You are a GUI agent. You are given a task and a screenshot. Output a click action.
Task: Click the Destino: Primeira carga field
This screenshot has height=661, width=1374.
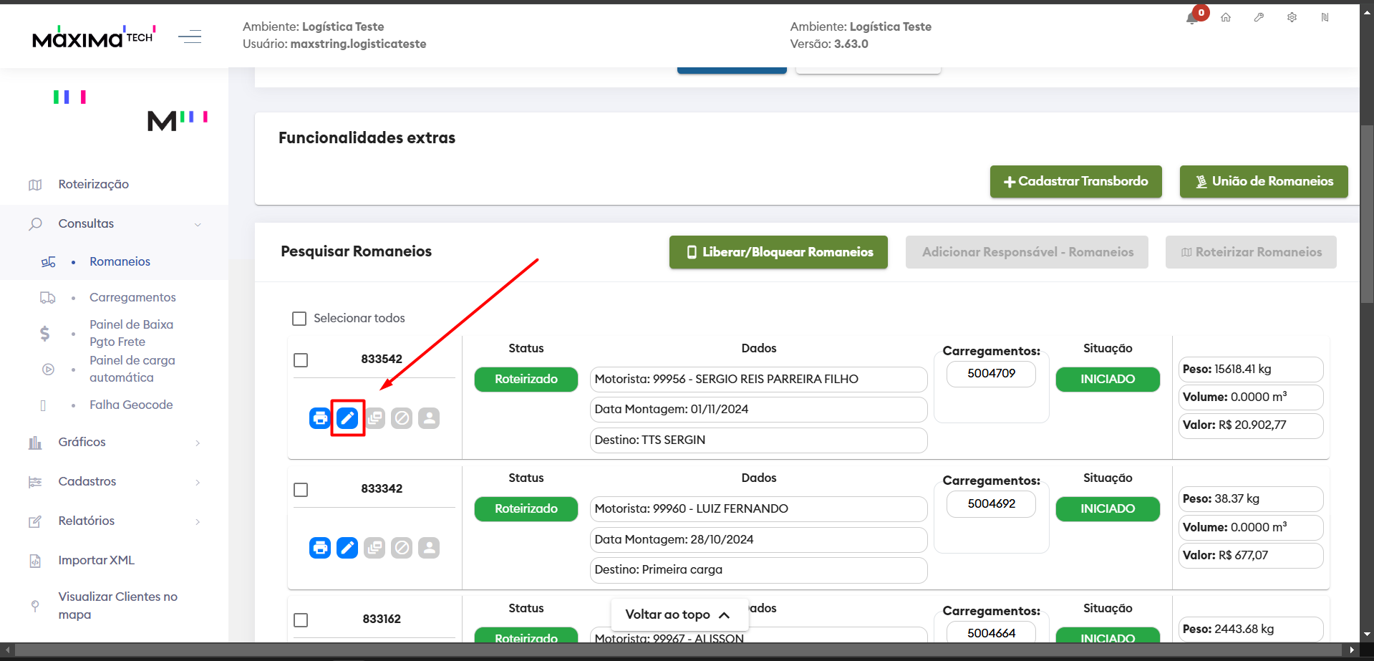[758, 570]
